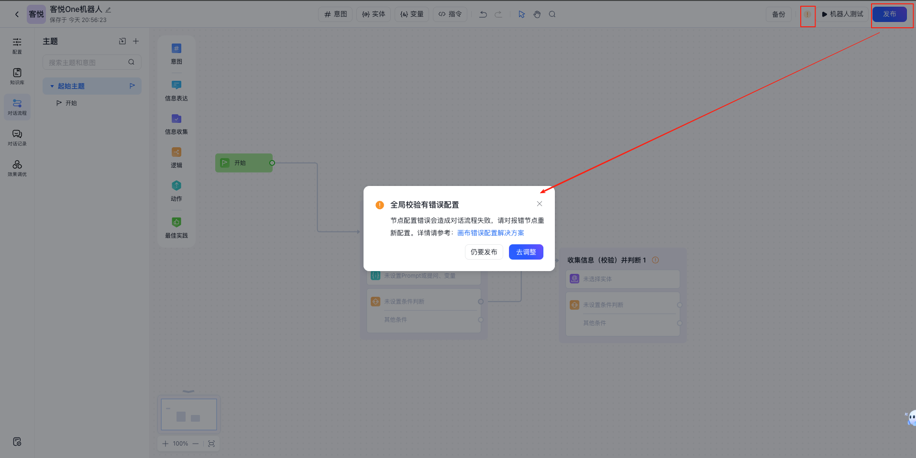Zoom out canvas with minus button
Viewport: 916px width, 458px height.
click(195, 444)
